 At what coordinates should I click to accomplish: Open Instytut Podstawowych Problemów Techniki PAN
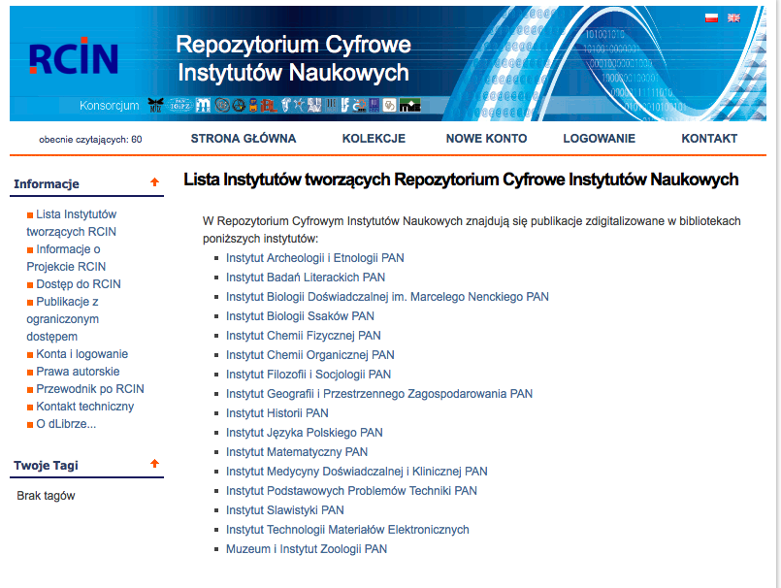pyautogui.click(x=351, y=491)
